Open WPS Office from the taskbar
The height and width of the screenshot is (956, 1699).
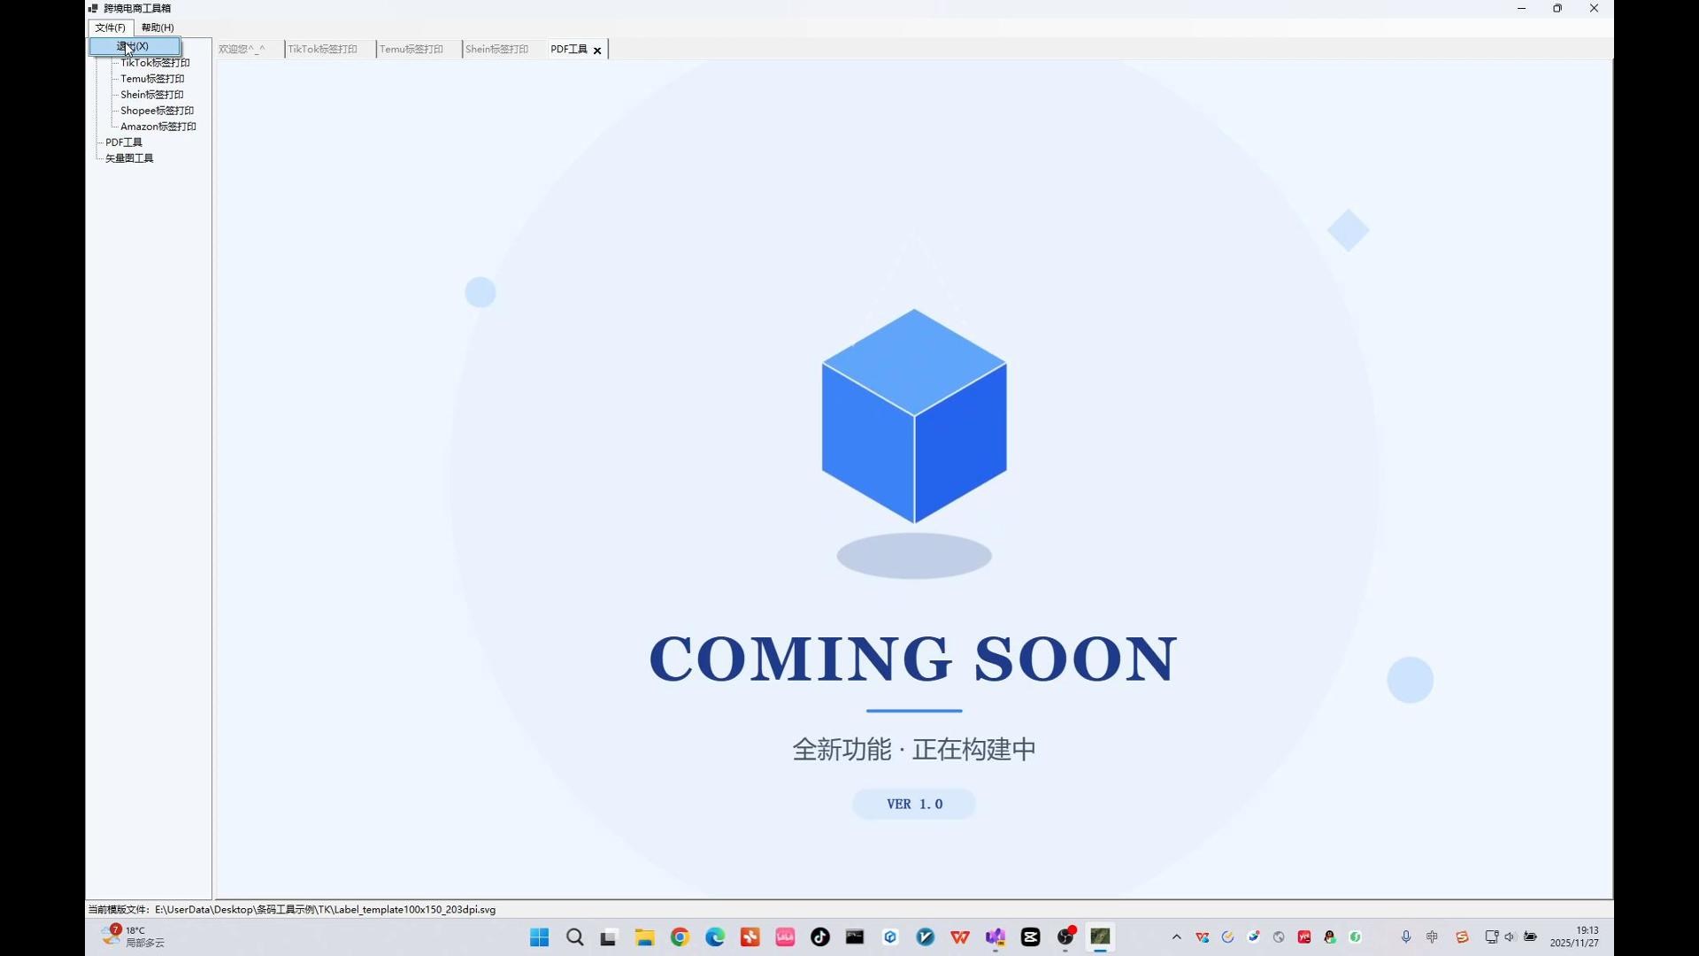point(960,937)
